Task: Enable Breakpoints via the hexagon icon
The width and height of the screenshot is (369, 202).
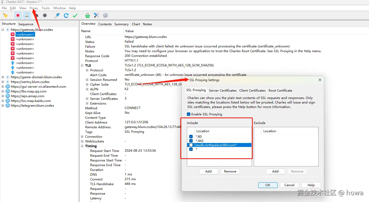Action: coord(45,16)
